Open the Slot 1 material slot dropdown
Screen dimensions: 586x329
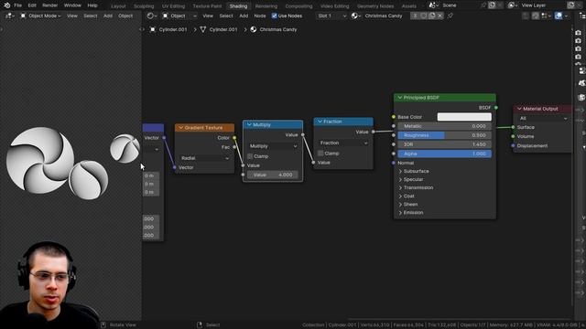tap(331, 16)
